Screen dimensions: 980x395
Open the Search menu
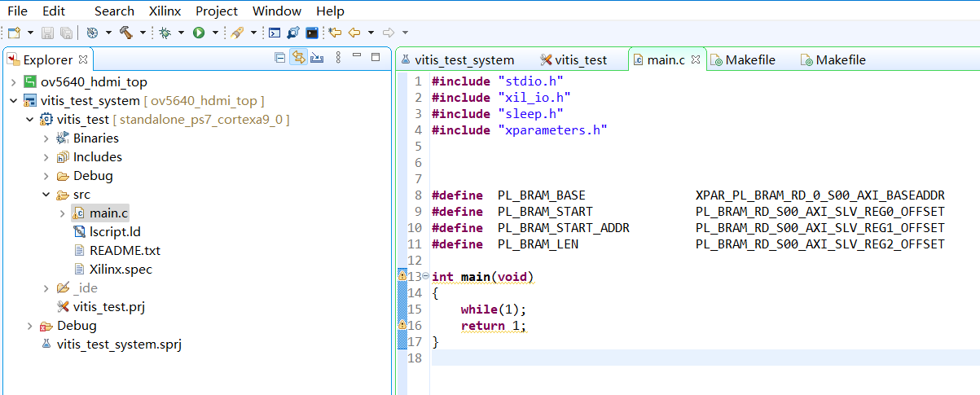click(114, 11)
